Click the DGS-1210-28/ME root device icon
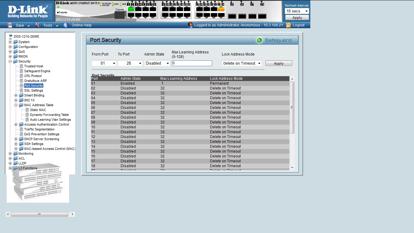The image size is (414, 233). click(11, 36)
